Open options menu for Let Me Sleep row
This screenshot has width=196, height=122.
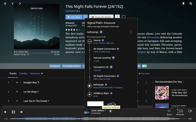point(146,92)
